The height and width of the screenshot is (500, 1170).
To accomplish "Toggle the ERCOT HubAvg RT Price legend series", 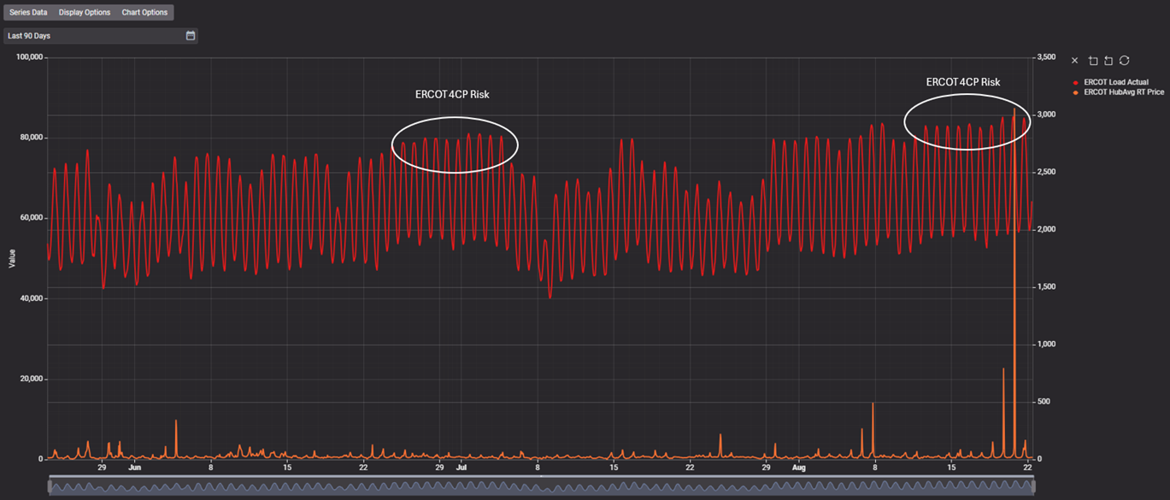I will [1120, 92].
